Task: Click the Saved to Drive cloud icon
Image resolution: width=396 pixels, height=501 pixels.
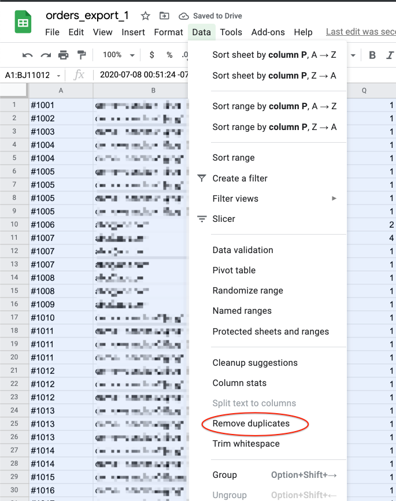Action: point(183,16)
